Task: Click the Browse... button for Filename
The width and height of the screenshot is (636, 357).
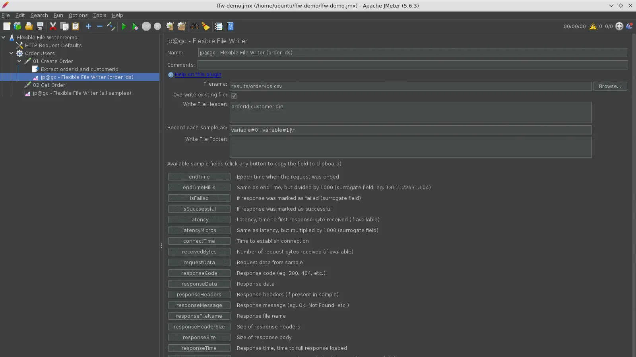Action: (610, 86)
